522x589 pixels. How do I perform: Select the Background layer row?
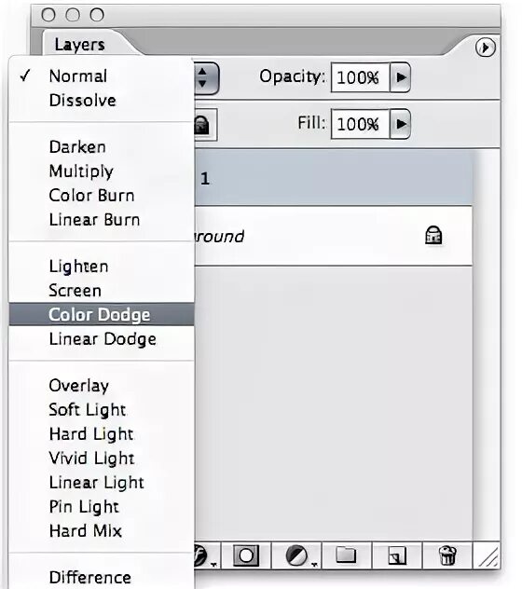[x=333, y=236]
